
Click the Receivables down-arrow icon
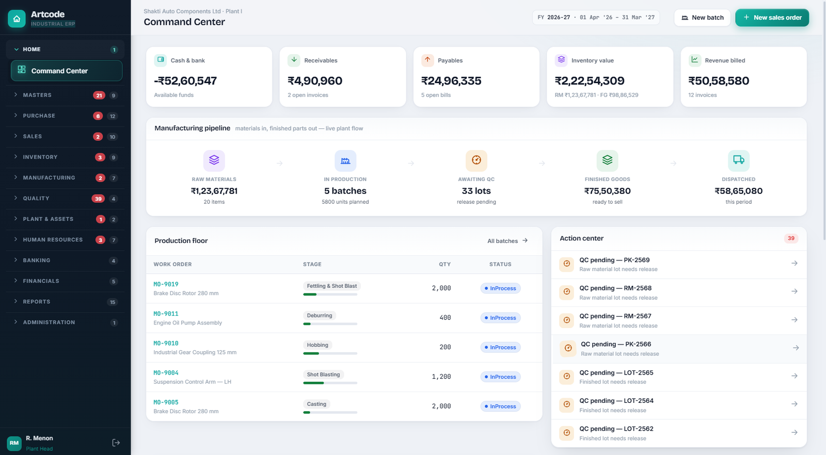(294, 60)
